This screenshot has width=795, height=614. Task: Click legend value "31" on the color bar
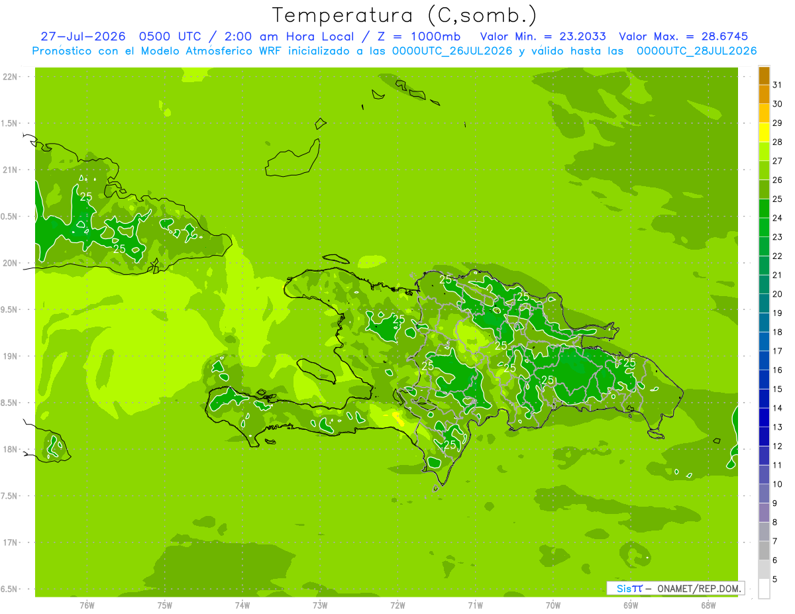pos(778,85)
